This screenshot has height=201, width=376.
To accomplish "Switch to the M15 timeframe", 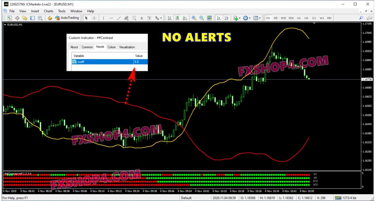I will tap(283, 18).
